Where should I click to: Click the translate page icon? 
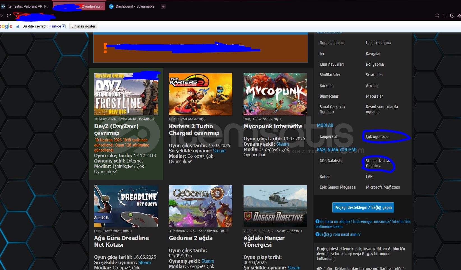coord(459,15)
